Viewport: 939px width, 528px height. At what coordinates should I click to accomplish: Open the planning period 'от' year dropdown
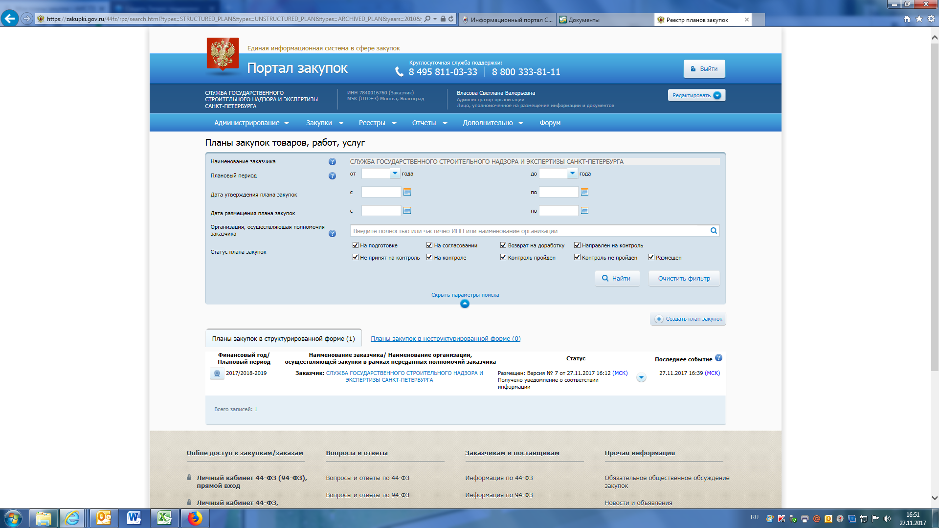click(395, 173)
